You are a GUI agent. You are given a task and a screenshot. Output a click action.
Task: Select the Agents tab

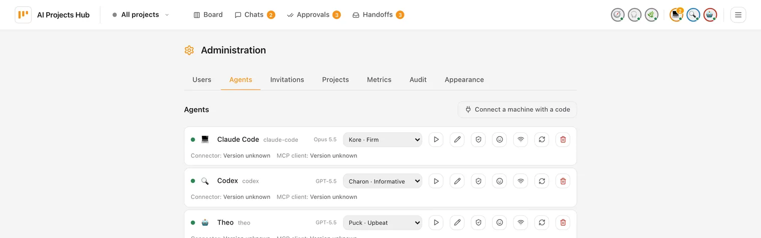pyautogui.click(x=241, y=80)
